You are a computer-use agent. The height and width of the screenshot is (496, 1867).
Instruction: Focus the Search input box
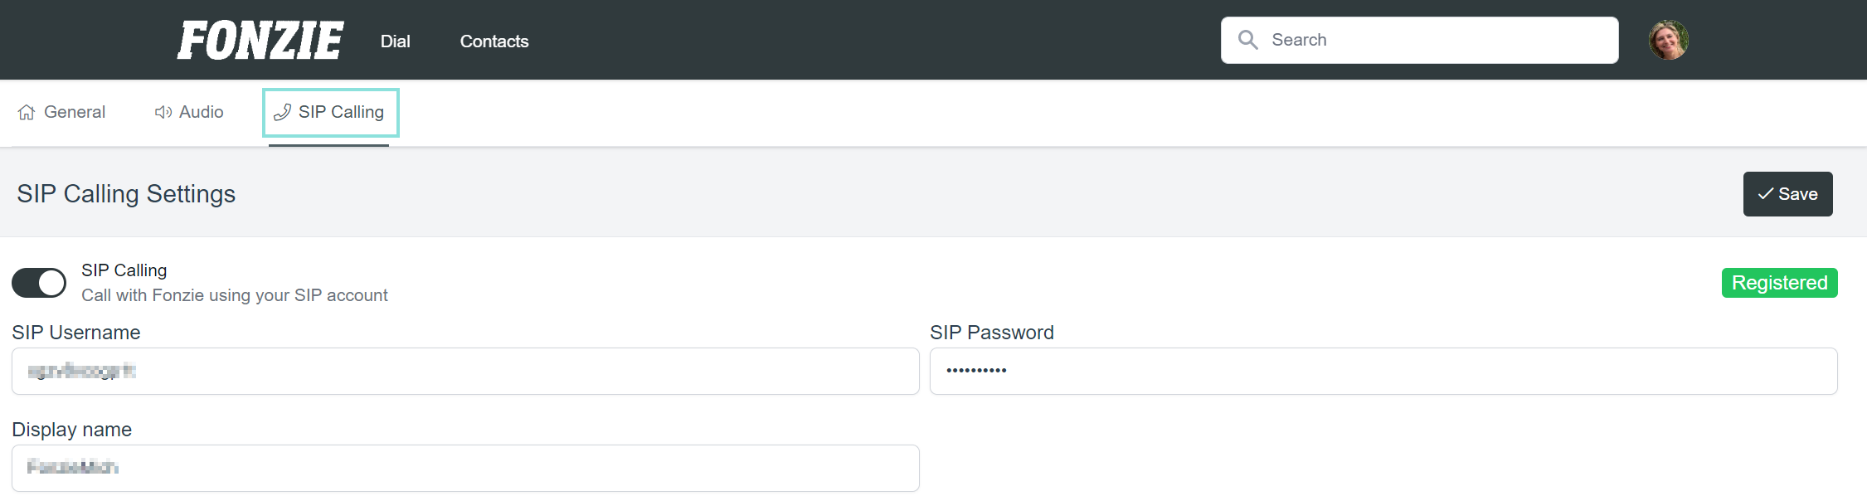coord(1419,40)
